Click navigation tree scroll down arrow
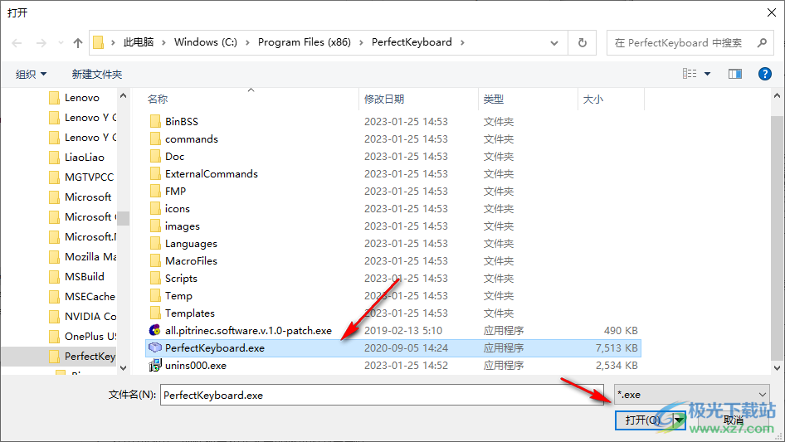Screen dimensions: 785x442 (124, 368)
